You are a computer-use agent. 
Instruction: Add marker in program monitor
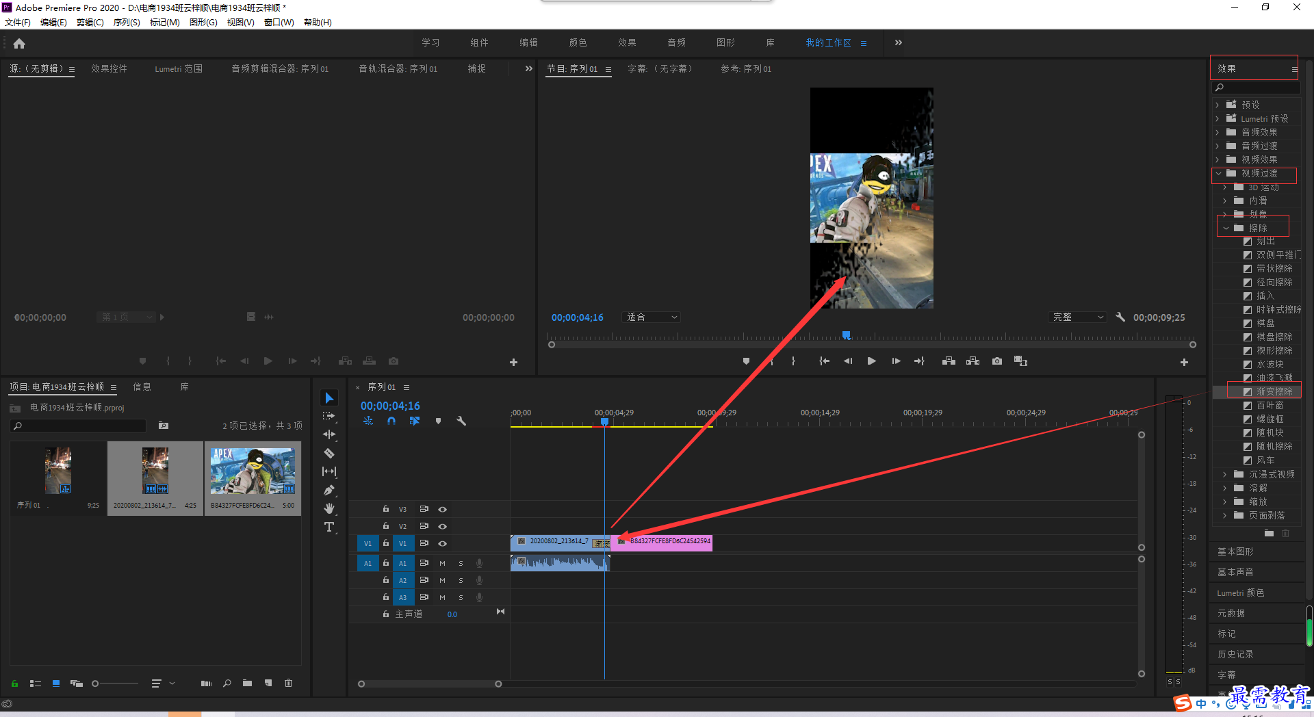pos(746,361)
